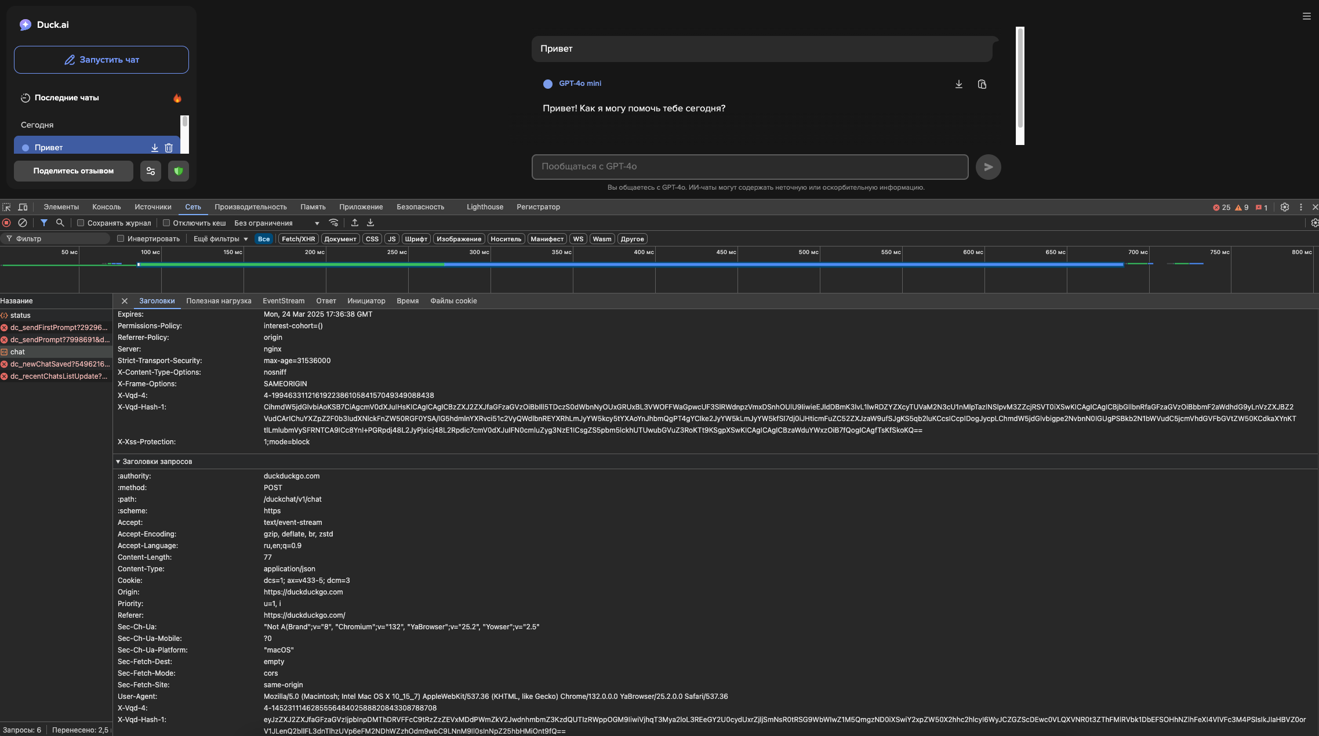The image size is (1319, 736).
Task: Toggle the CSS filter chip
Action: (x=372, y=239)
